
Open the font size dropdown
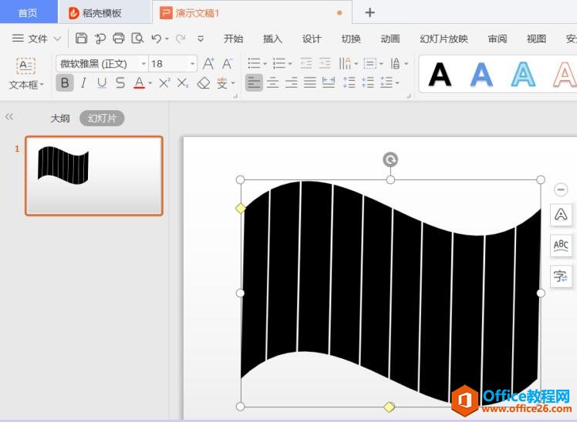pos(192,64)
